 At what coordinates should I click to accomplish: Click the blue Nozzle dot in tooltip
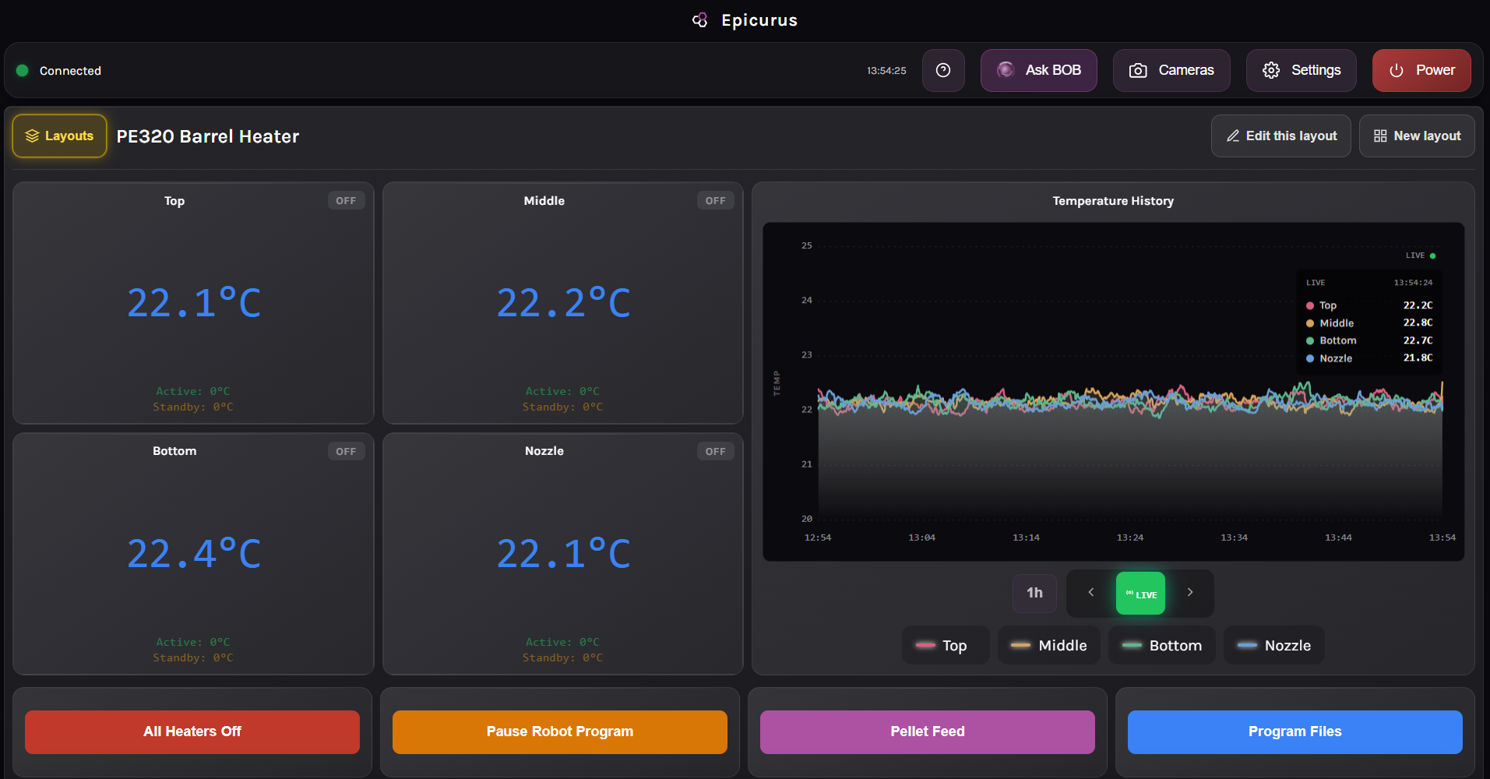[1310, 358]
